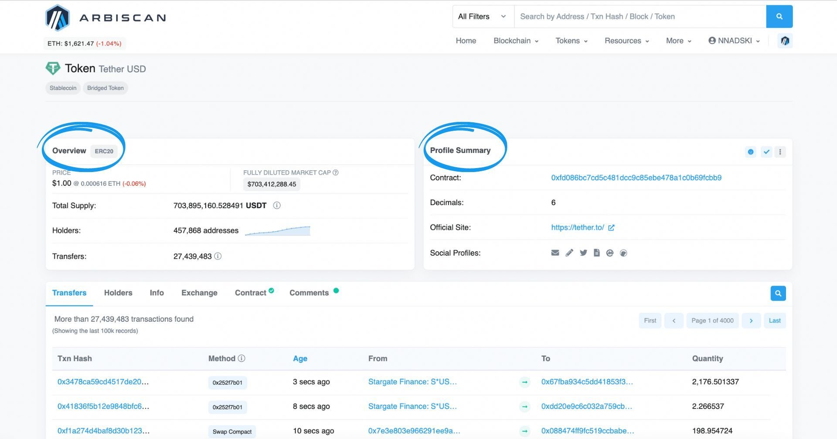The image size is (837, 439).
Task: Click the Twitter social profile icon
Action: point(583,253)
